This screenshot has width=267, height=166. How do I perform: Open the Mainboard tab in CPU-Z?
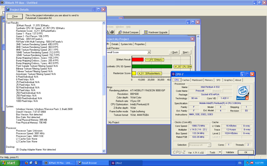point(197,80)
